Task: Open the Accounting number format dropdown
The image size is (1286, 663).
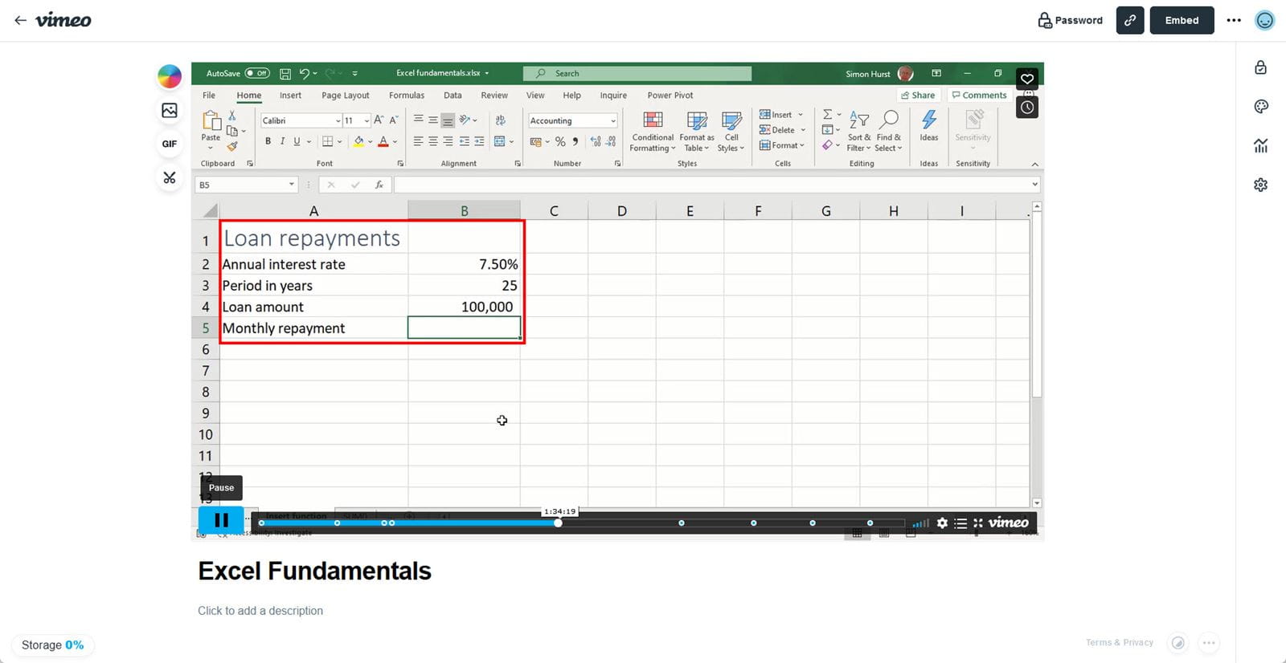Action: click(x=613, y=120)
